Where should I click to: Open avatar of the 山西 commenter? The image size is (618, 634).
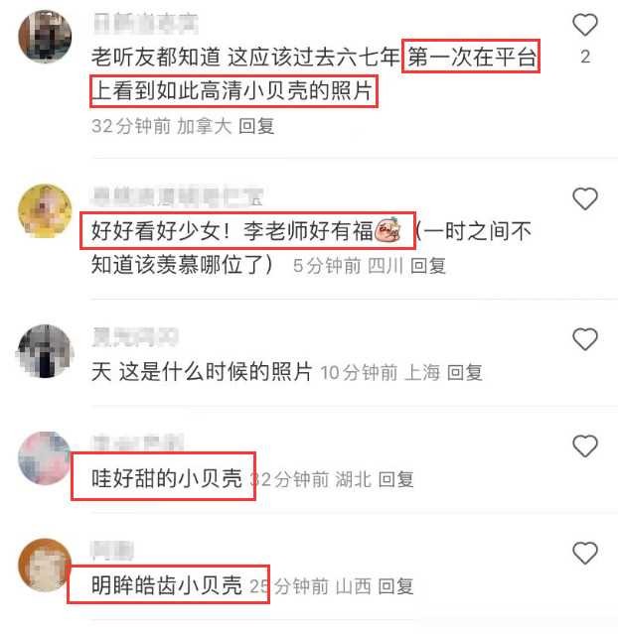point(45,566)
